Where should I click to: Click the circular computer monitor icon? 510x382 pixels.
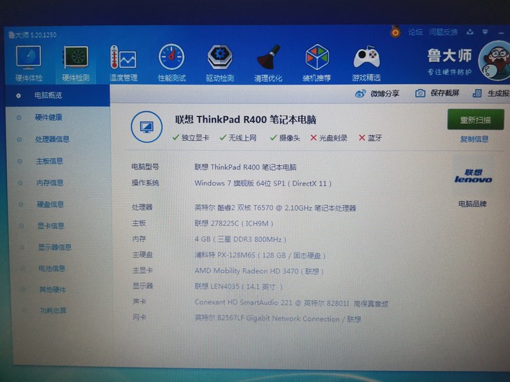[x=146, y=127]
